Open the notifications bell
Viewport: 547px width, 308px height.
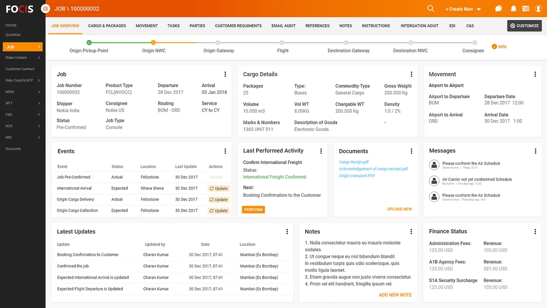514,9
